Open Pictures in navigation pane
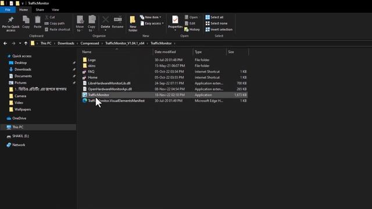Screen dimensions: 372x209 tap(20, 82)
